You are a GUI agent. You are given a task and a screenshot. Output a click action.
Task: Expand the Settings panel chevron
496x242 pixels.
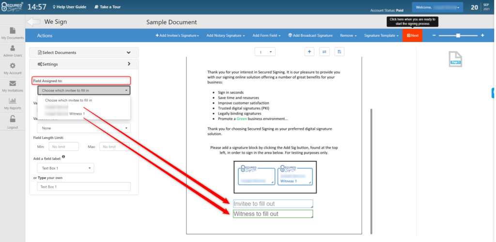[x=129, y=64]
